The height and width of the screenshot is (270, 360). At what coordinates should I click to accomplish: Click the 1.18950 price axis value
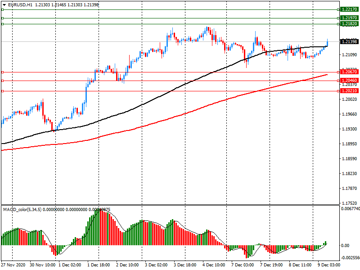350,144
